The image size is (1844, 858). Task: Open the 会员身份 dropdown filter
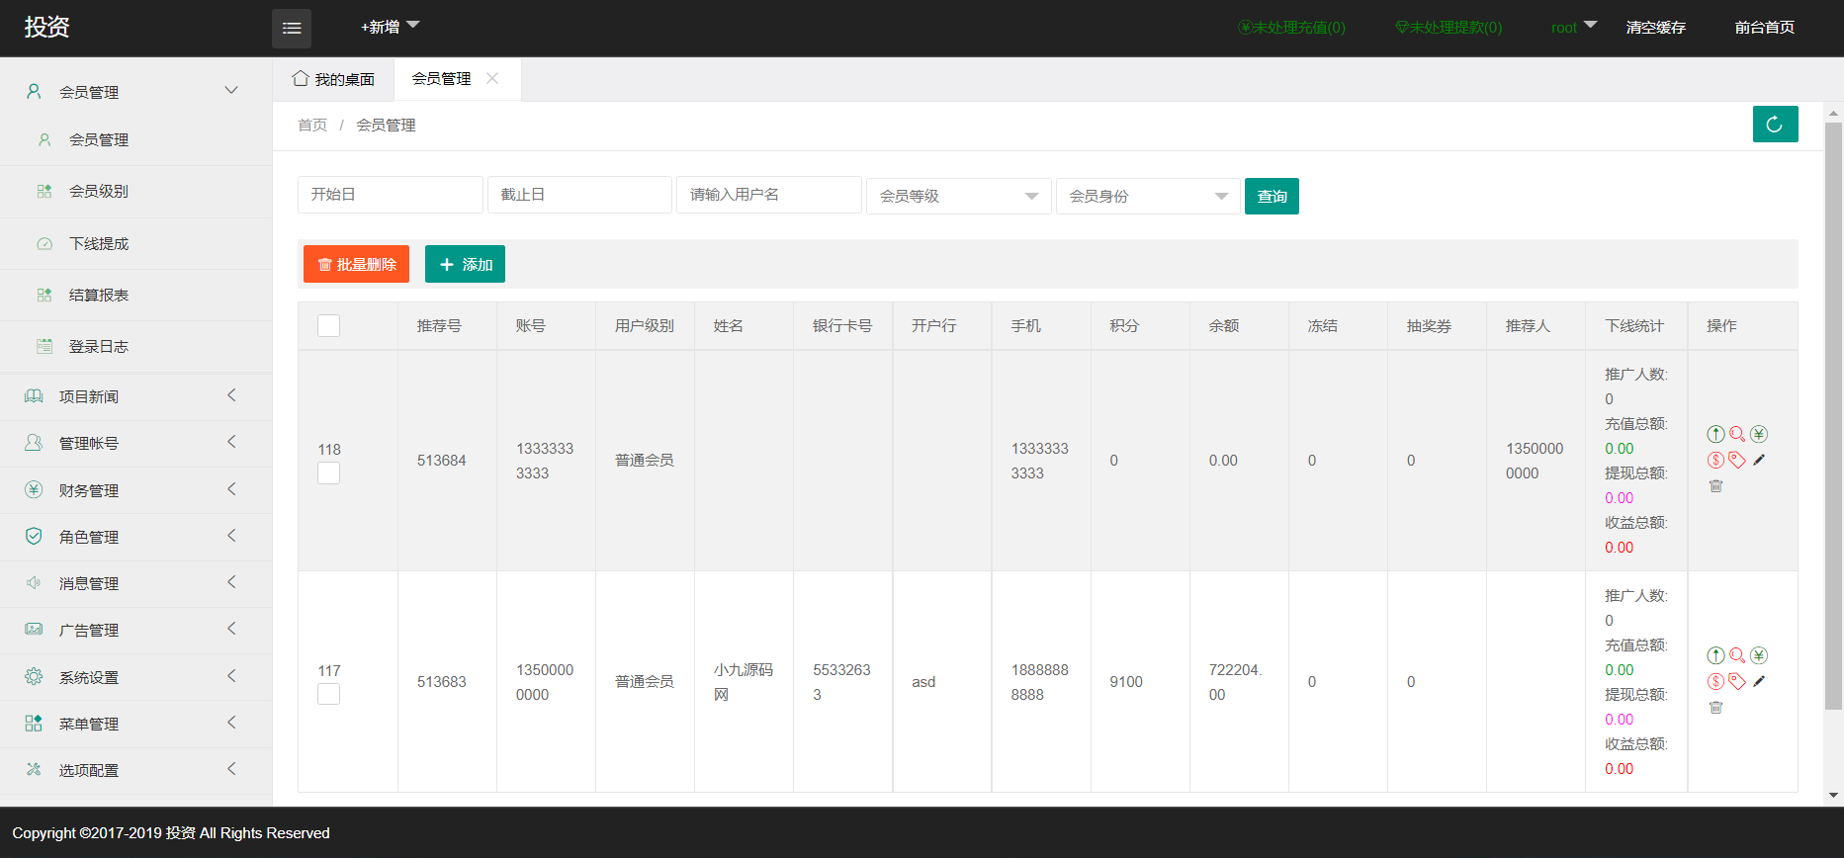[1148, 196]
